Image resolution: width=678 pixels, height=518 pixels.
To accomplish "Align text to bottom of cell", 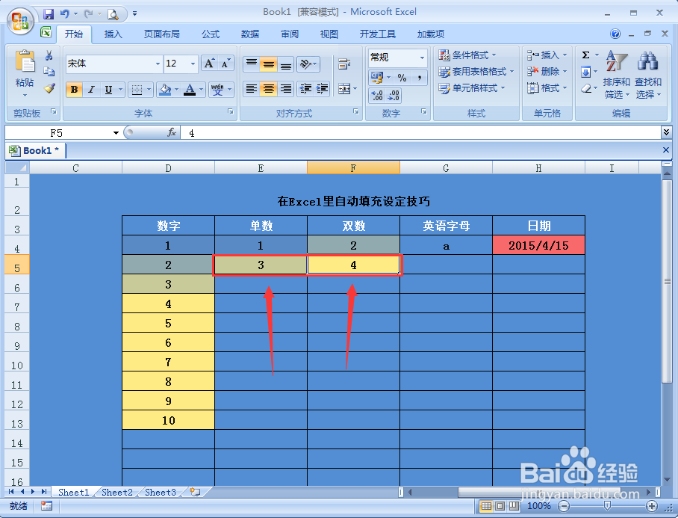I will click(x=285, y=64).
